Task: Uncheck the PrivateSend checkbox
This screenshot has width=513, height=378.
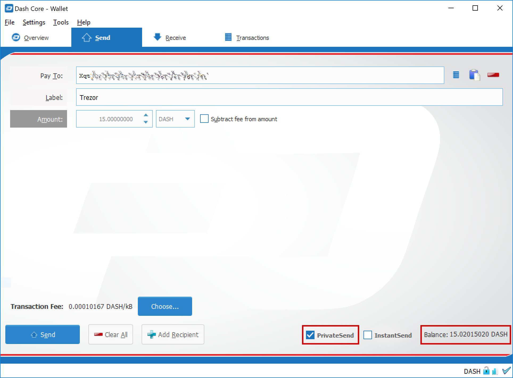Action: [310, 335]
